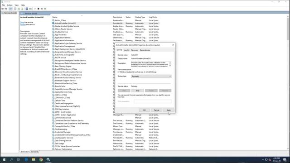
Task: Open the Action menu
Action: [x=10, y=5]
